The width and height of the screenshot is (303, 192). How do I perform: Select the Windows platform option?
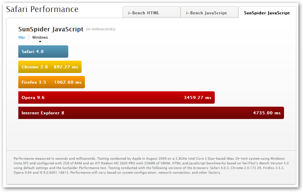[40, 37]
